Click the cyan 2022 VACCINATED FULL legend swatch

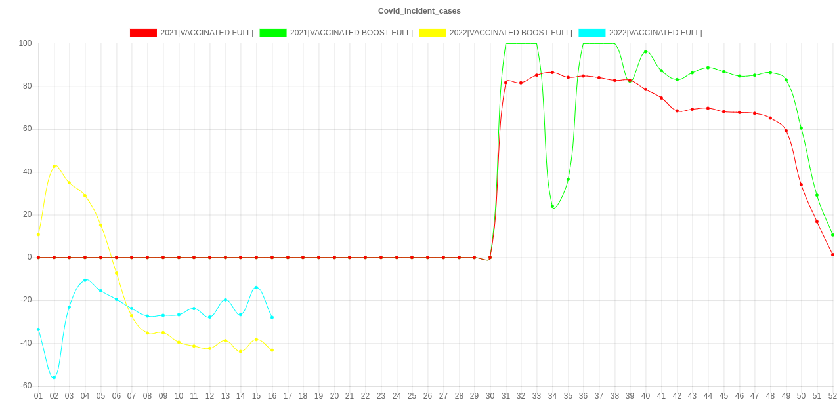coord(592,33)
